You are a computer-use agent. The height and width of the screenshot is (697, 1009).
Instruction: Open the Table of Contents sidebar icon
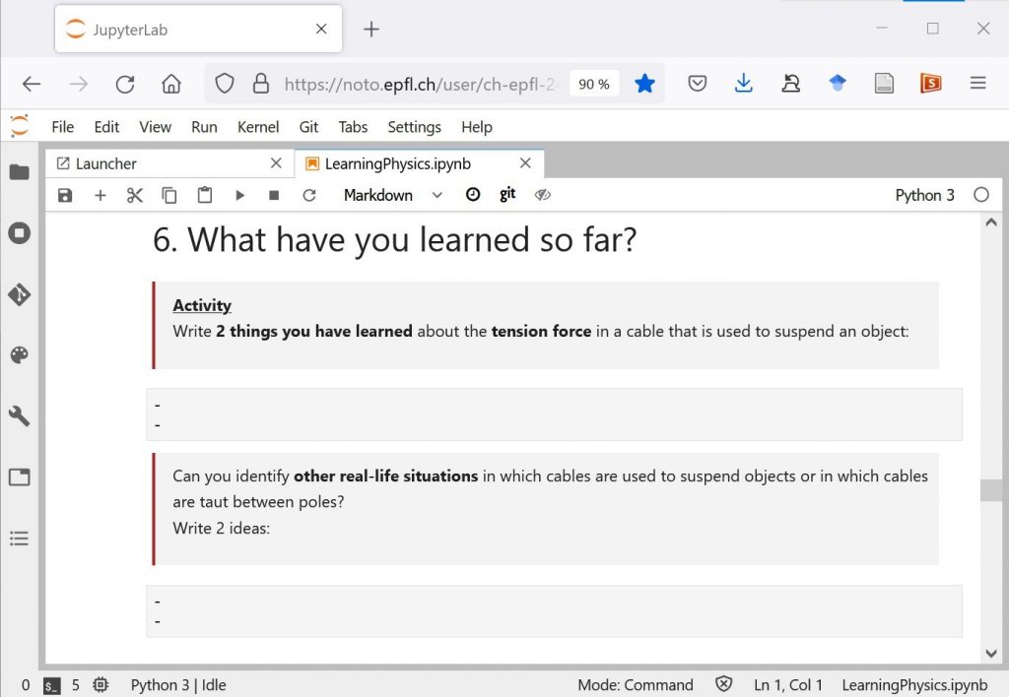[x=19, y=539]
